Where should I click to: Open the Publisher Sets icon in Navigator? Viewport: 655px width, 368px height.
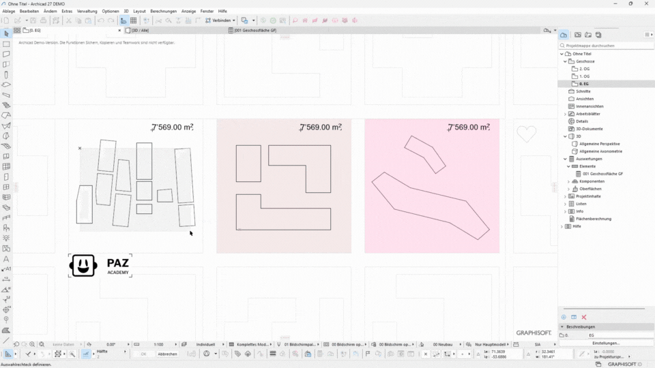598,35
